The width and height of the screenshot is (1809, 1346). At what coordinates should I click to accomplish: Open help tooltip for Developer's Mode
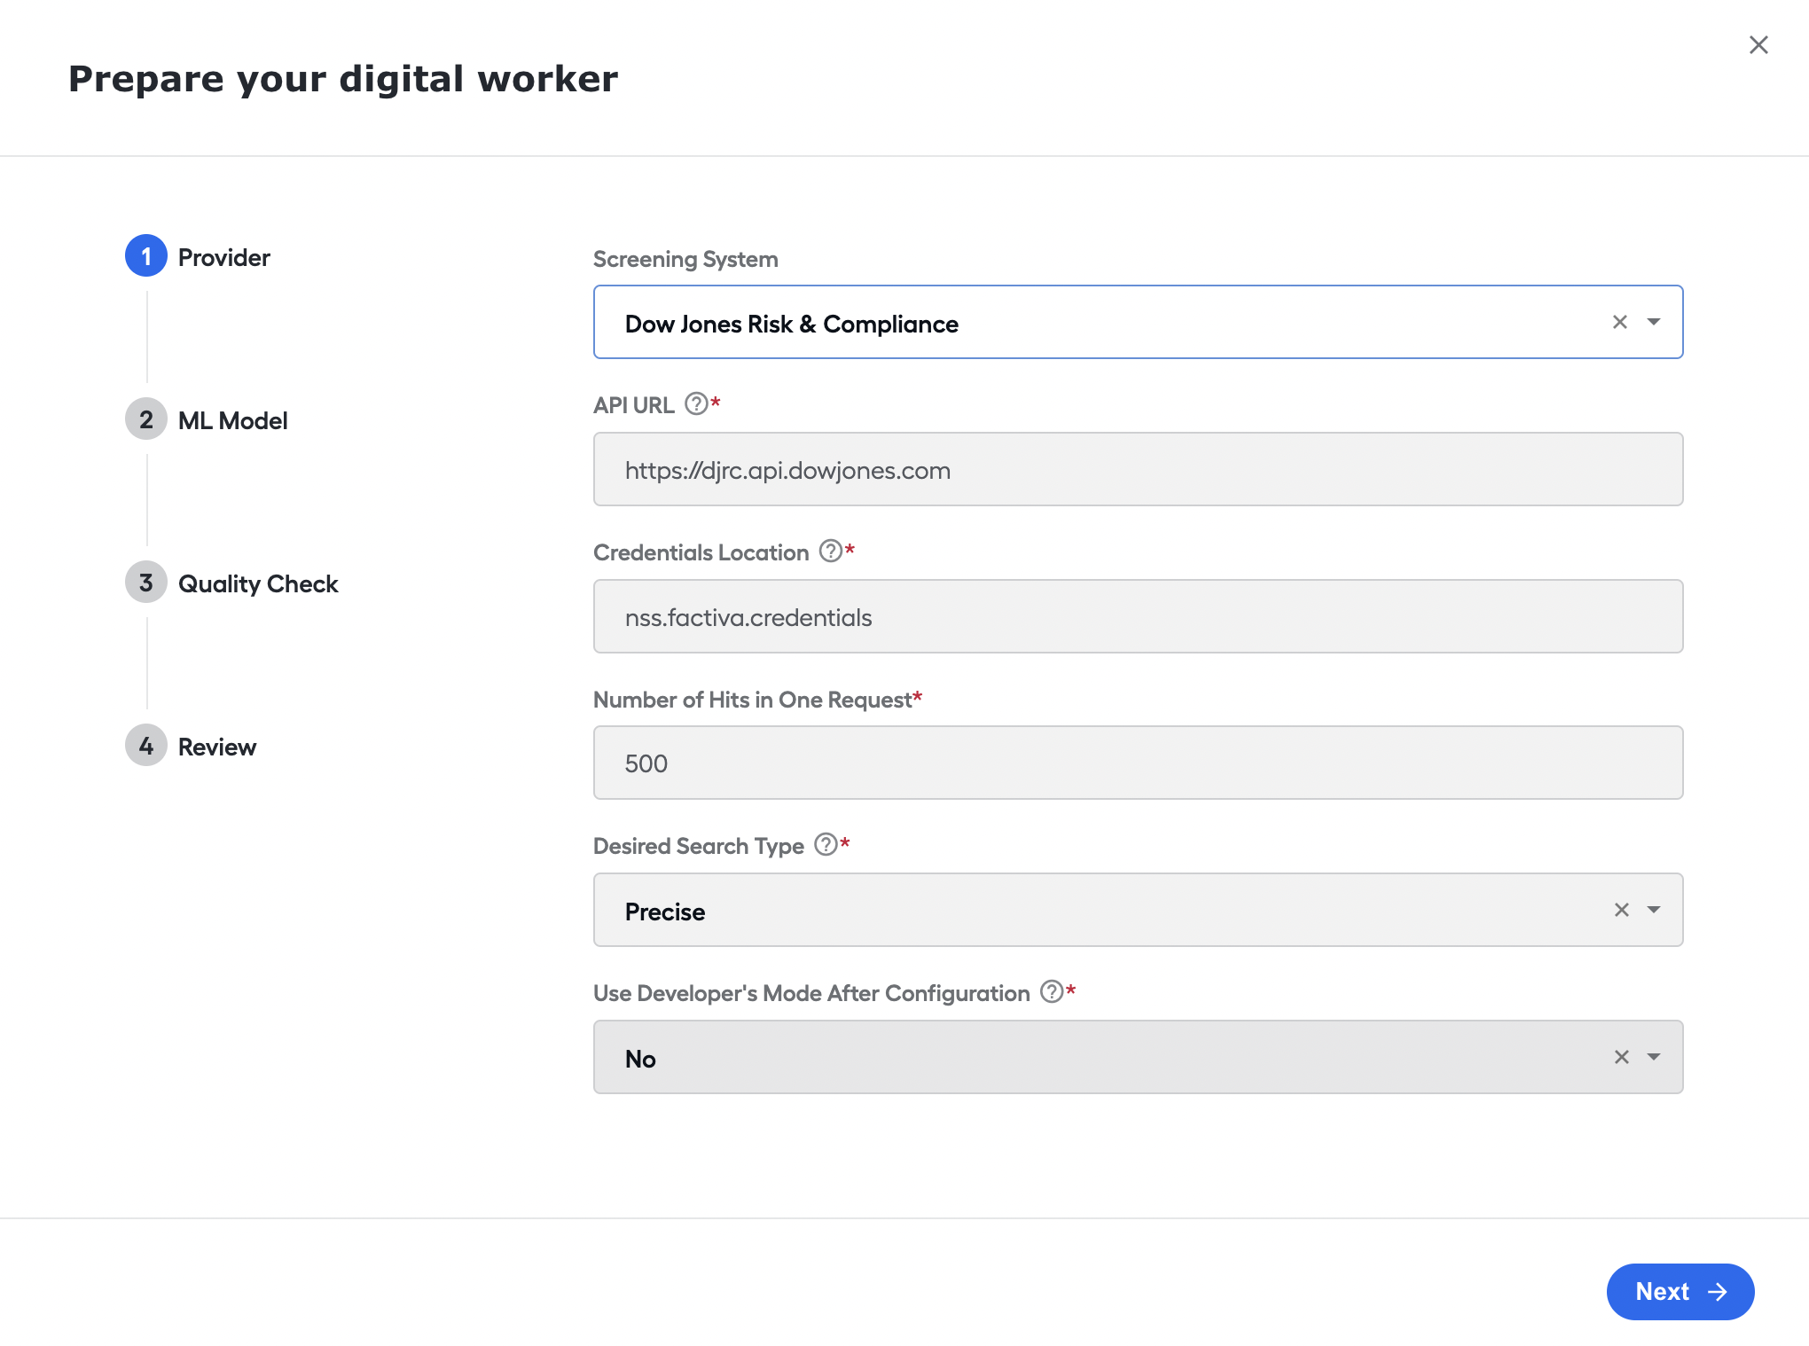(x=1052, y=991)
